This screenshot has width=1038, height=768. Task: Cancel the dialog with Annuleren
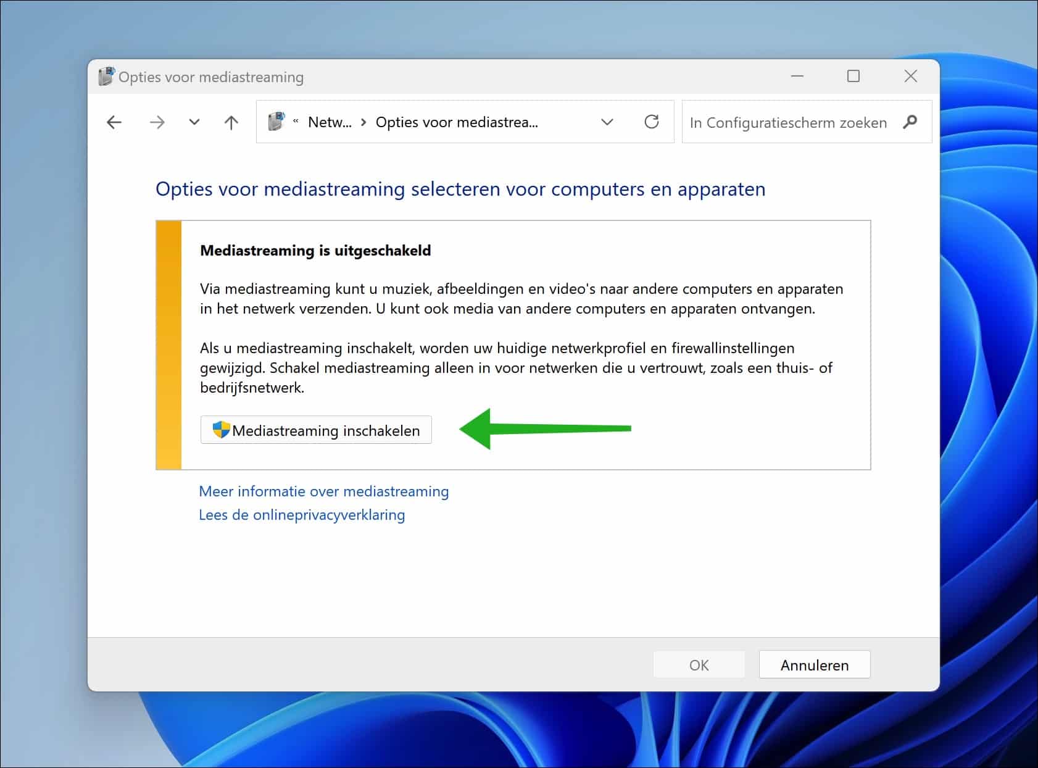tap(814, 664)
